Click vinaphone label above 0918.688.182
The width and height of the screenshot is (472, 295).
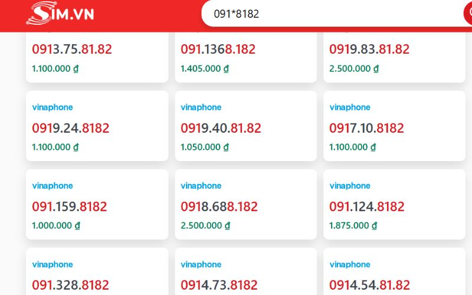point(201,186)
